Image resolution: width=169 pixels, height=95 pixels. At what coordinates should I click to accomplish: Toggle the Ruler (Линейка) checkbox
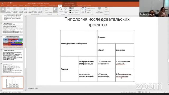(x=46, y=8)
